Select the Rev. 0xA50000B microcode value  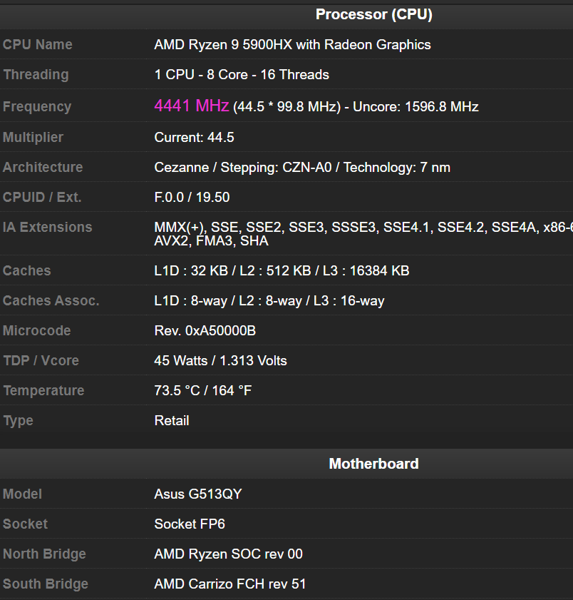pyautogui.click(x=205, y=330)
